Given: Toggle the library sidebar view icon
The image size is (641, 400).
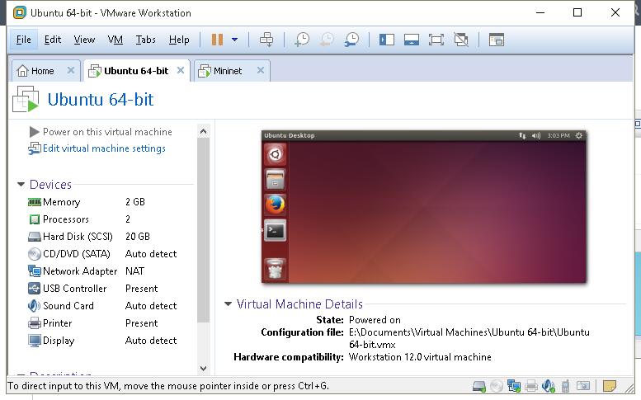Looking at the screenshot, I should tap(386, 40).
